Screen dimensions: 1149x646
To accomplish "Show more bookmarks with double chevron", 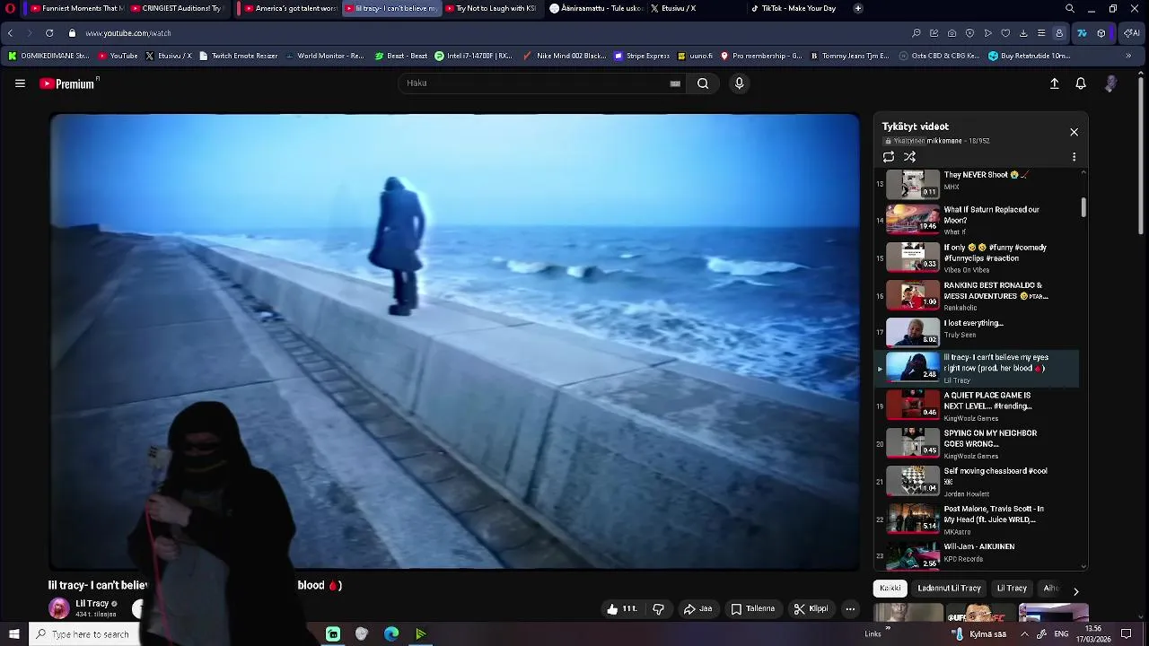I will [1128, 56].
